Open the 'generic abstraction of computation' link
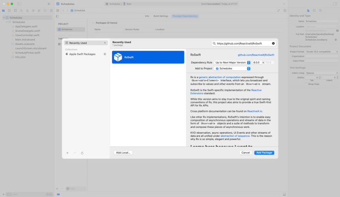 (220, 77)
